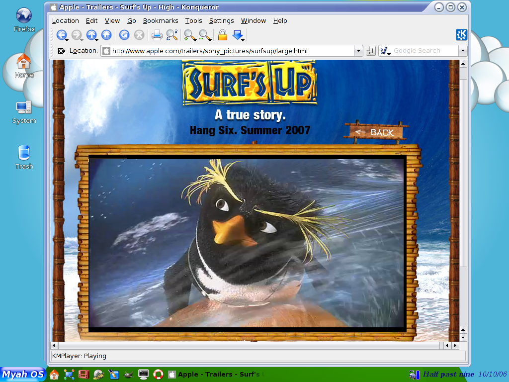Click the 10/10/06 date in taskbar
The image size is (509, 382).
pyautogui.click(x=493, y=374)
